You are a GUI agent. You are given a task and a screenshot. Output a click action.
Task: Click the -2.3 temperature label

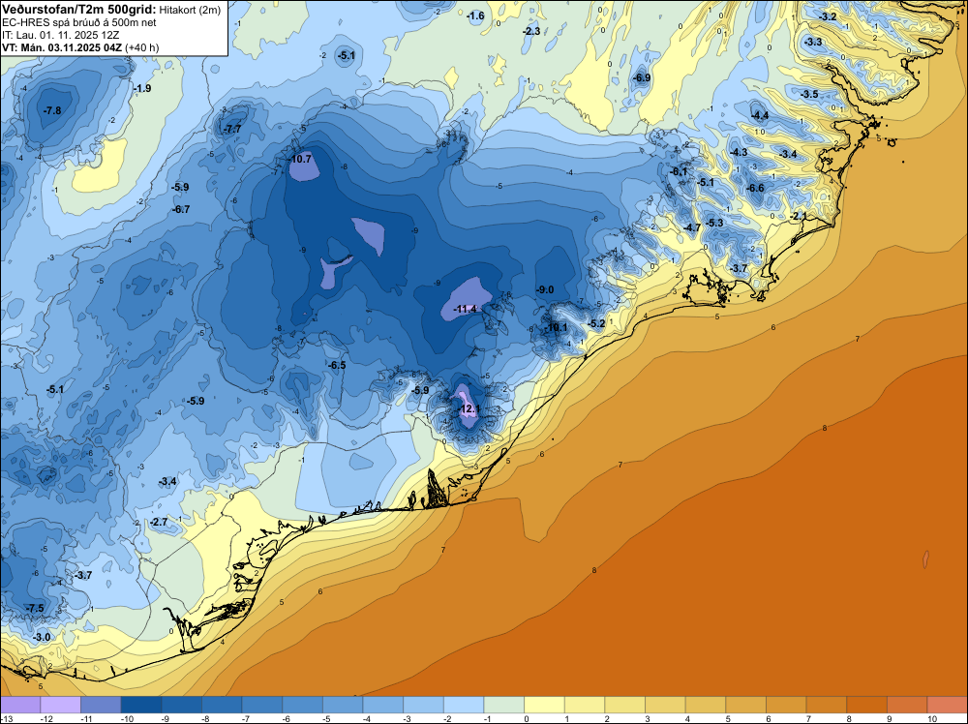click(x=530, y=31)
